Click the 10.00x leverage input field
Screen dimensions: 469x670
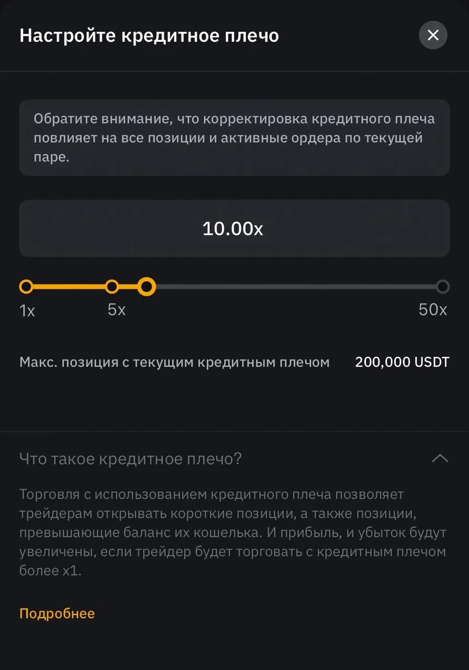[x=234, y=228]
